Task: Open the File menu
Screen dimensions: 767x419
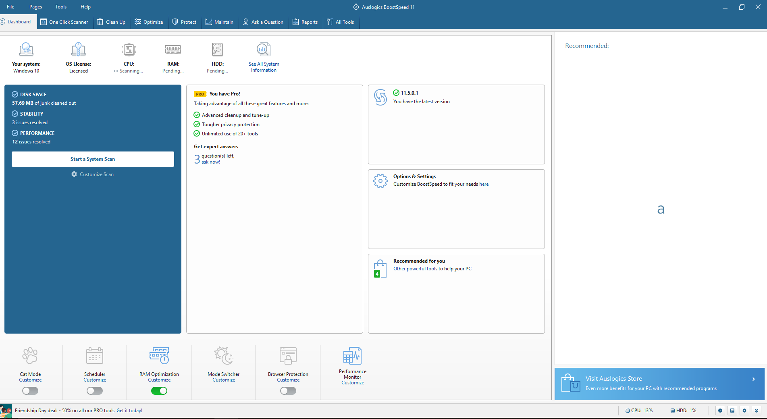Action: pyautogui.click(x=10, y=7)
